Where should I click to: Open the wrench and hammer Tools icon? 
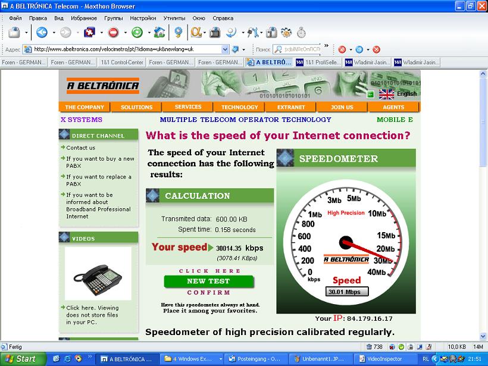click(x=254, y=32)
